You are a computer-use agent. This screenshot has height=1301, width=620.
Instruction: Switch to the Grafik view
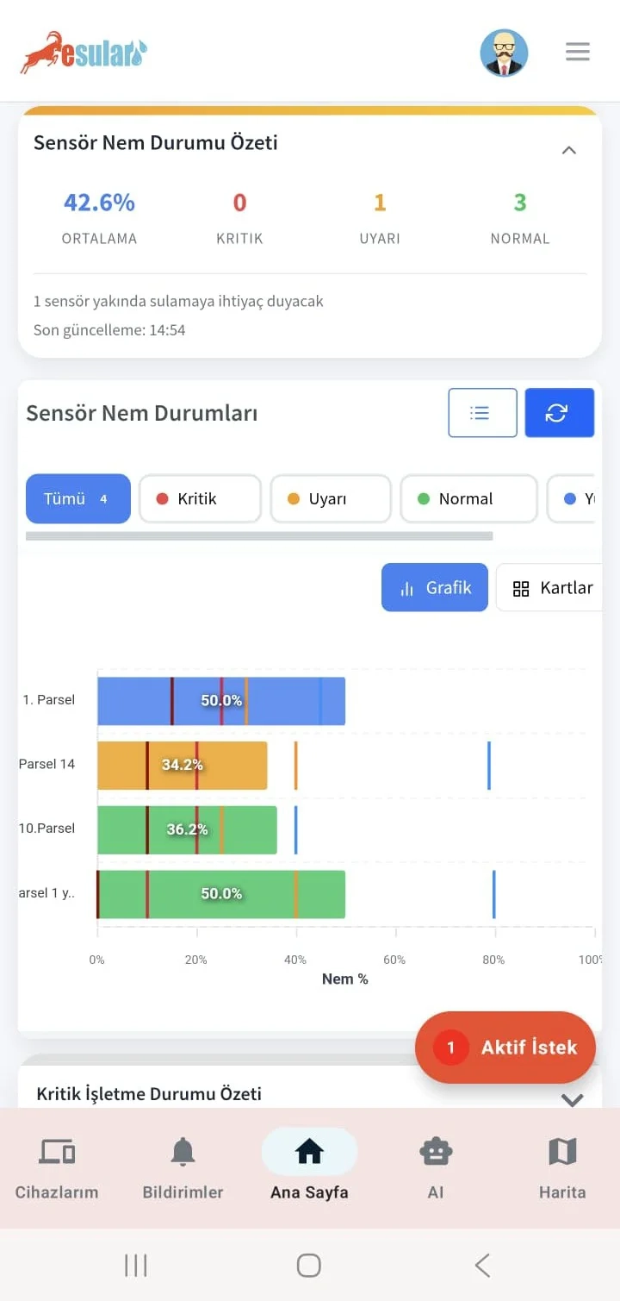point(434,587)
